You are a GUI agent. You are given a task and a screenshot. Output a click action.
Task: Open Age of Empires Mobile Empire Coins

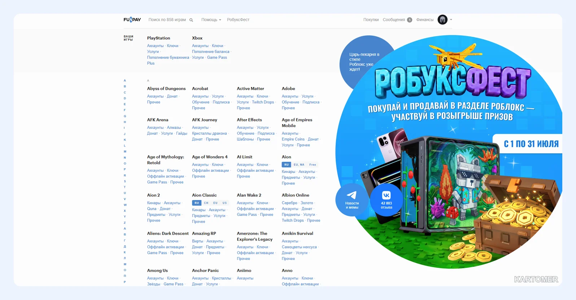[293, 139]
